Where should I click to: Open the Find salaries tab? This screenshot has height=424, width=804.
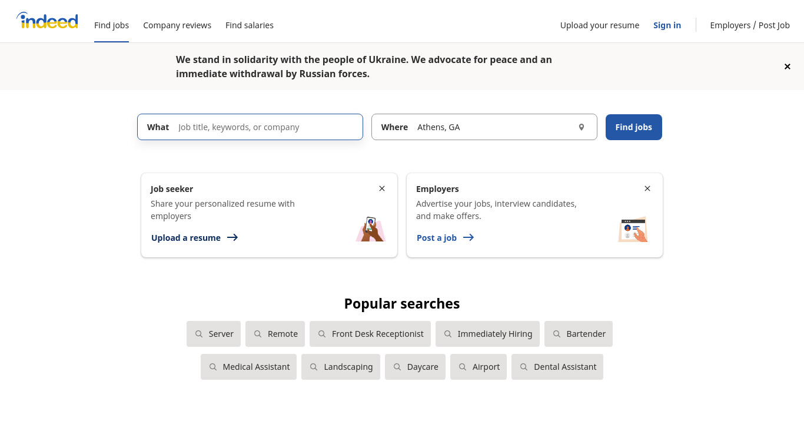tap(250, 25)
